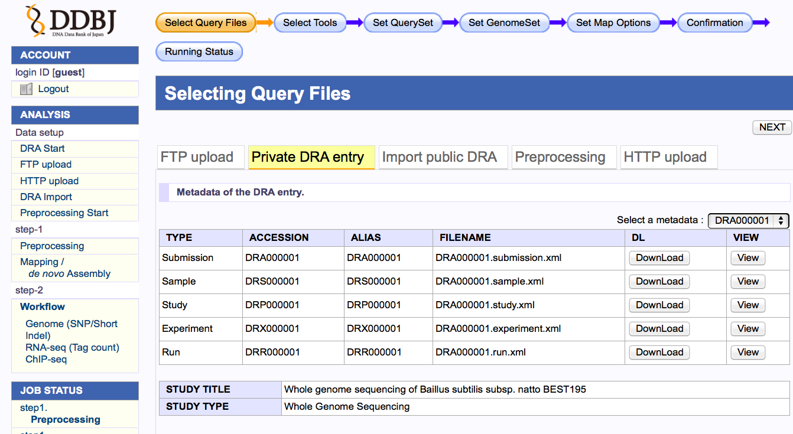
Task: Click the Logout door icon
Action: pos(26,89)
